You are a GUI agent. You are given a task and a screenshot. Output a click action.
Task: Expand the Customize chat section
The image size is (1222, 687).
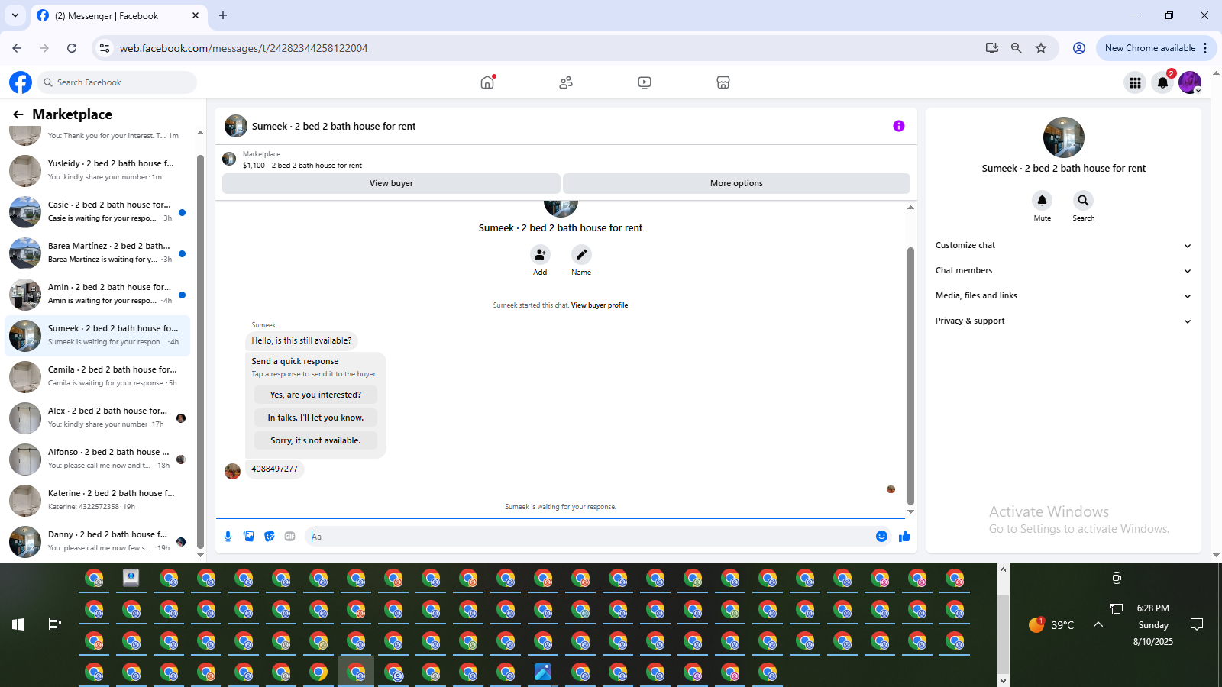tap(1063, 246)
